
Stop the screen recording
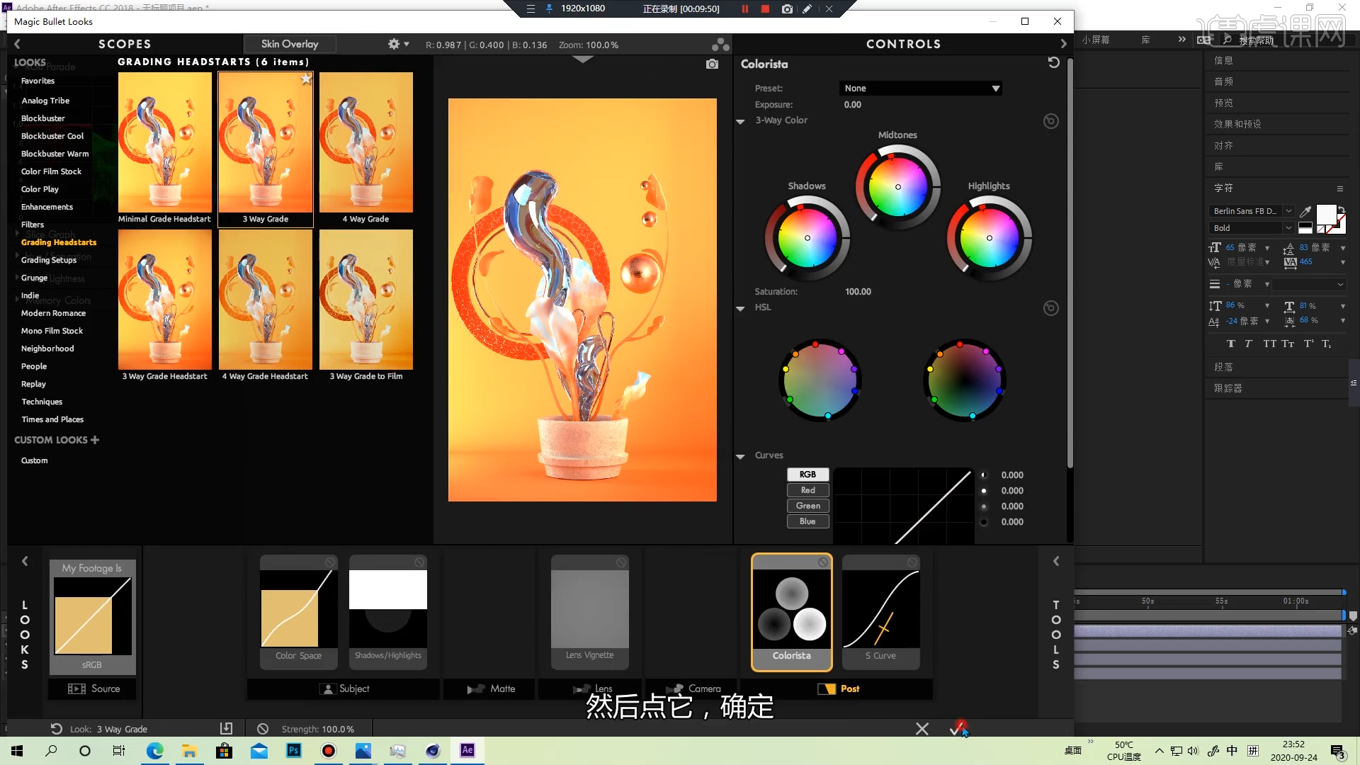(765, 9)
